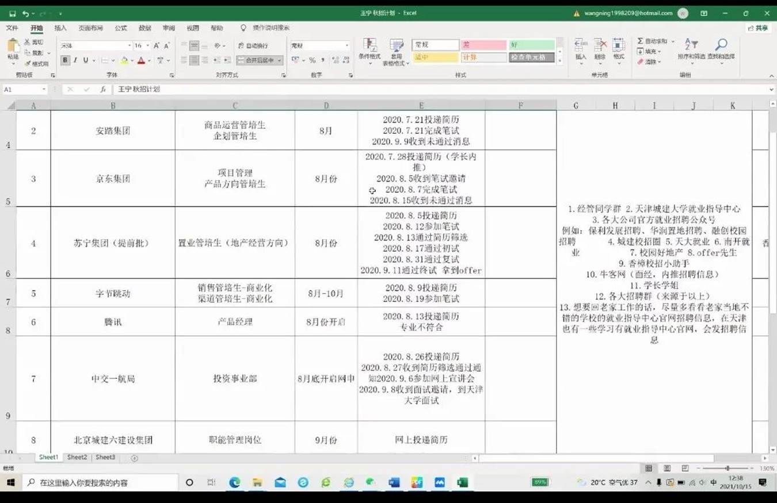Apply cell borders icon
777x503 pixels.
click(105, 60)
